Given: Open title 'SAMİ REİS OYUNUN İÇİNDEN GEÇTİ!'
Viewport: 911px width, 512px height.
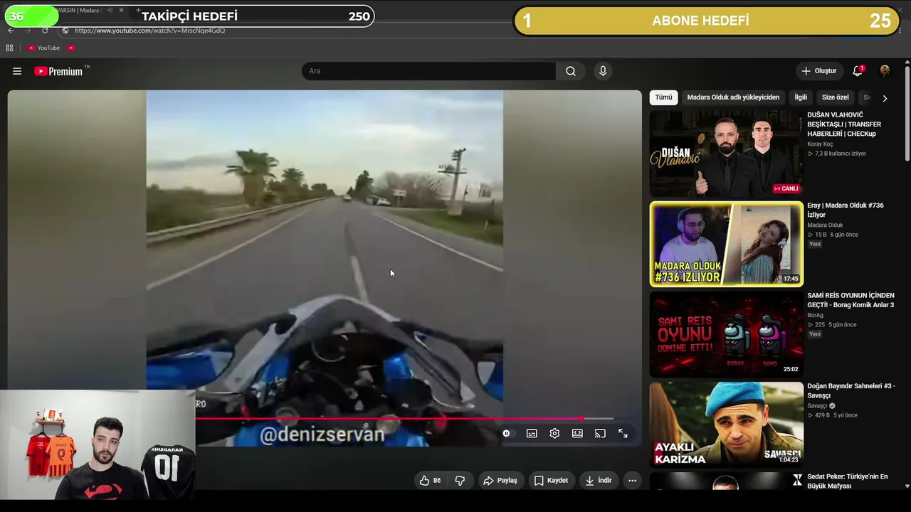Looking at the screenshot, I should (851, 300).
